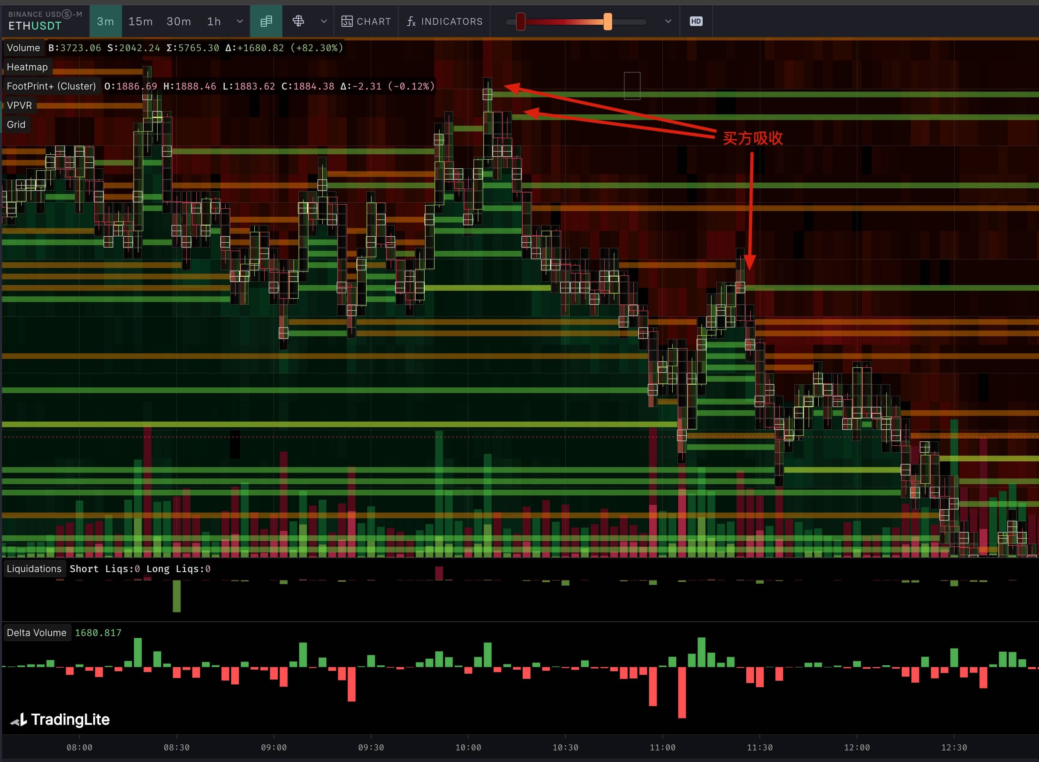Click the Liquidations pane label
The image size is (1039, 762).
tap(34, 569)
